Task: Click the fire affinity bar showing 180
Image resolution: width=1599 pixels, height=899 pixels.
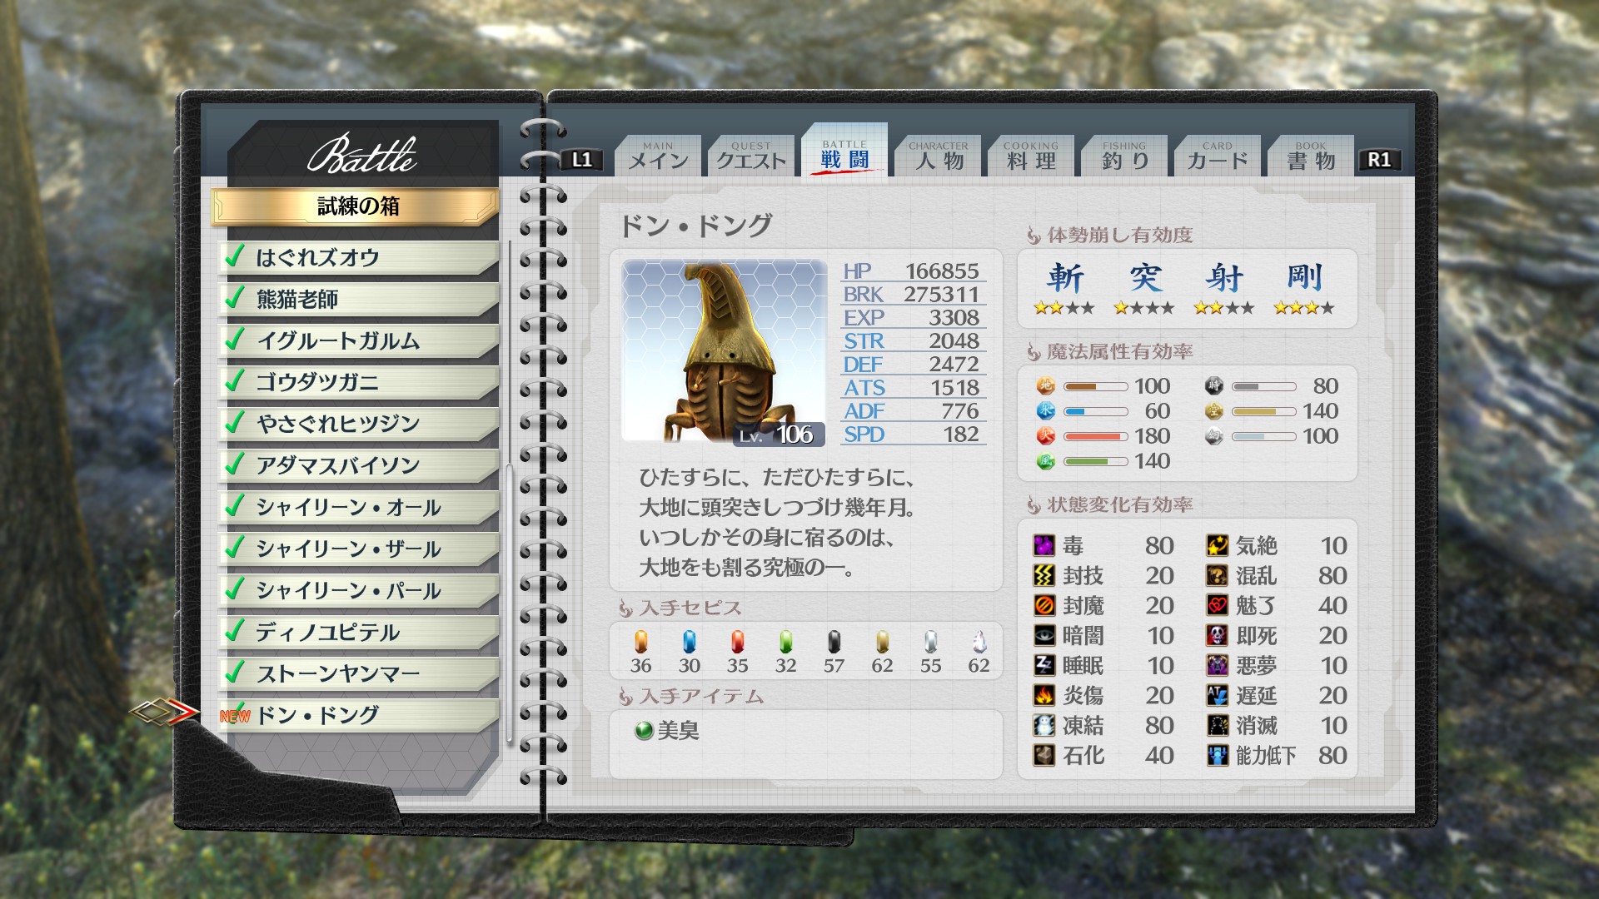Action: [1095, 436]
